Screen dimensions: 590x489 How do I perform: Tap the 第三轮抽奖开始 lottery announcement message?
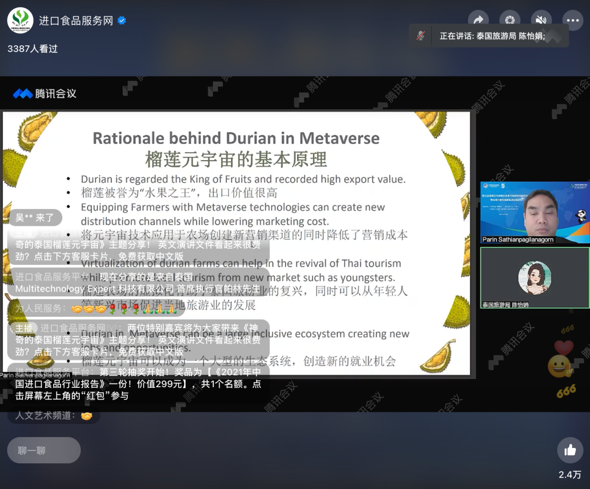138,384
